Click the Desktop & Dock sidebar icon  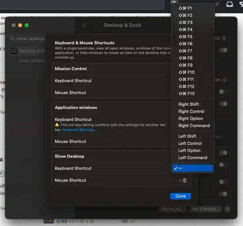pos(14,51)
